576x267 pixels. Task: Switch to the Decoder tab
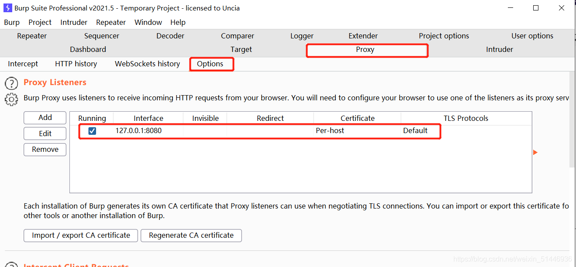point(170,36)
